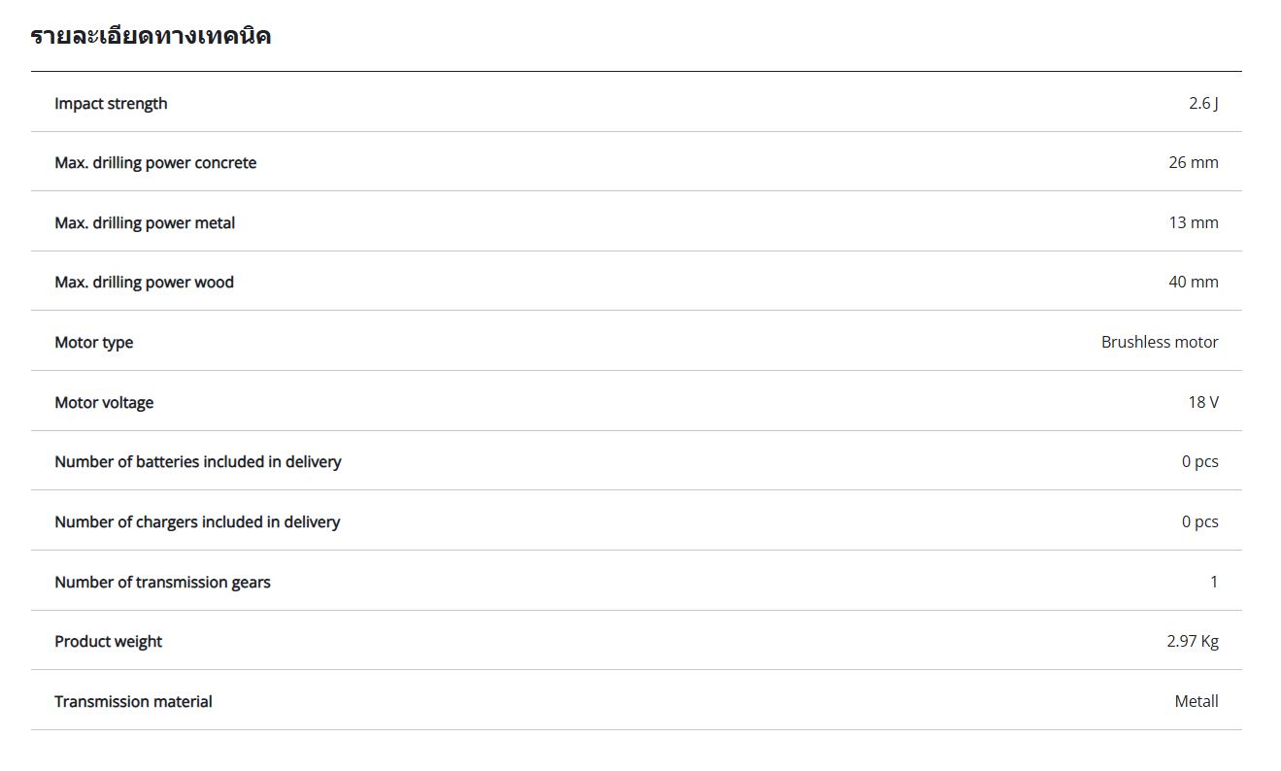Click the Max. drilling power wood label

click(x=144, y=282)
